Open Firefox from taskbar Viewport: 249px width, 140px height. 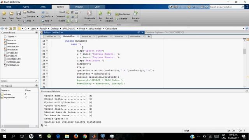click(x=76, y=136)
